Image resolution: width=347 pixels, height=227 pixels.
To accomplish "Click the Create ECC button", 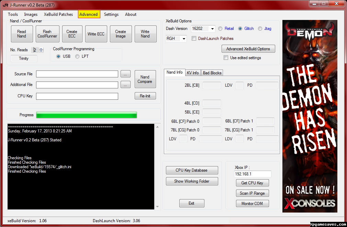I will click(x=72, y=34).
